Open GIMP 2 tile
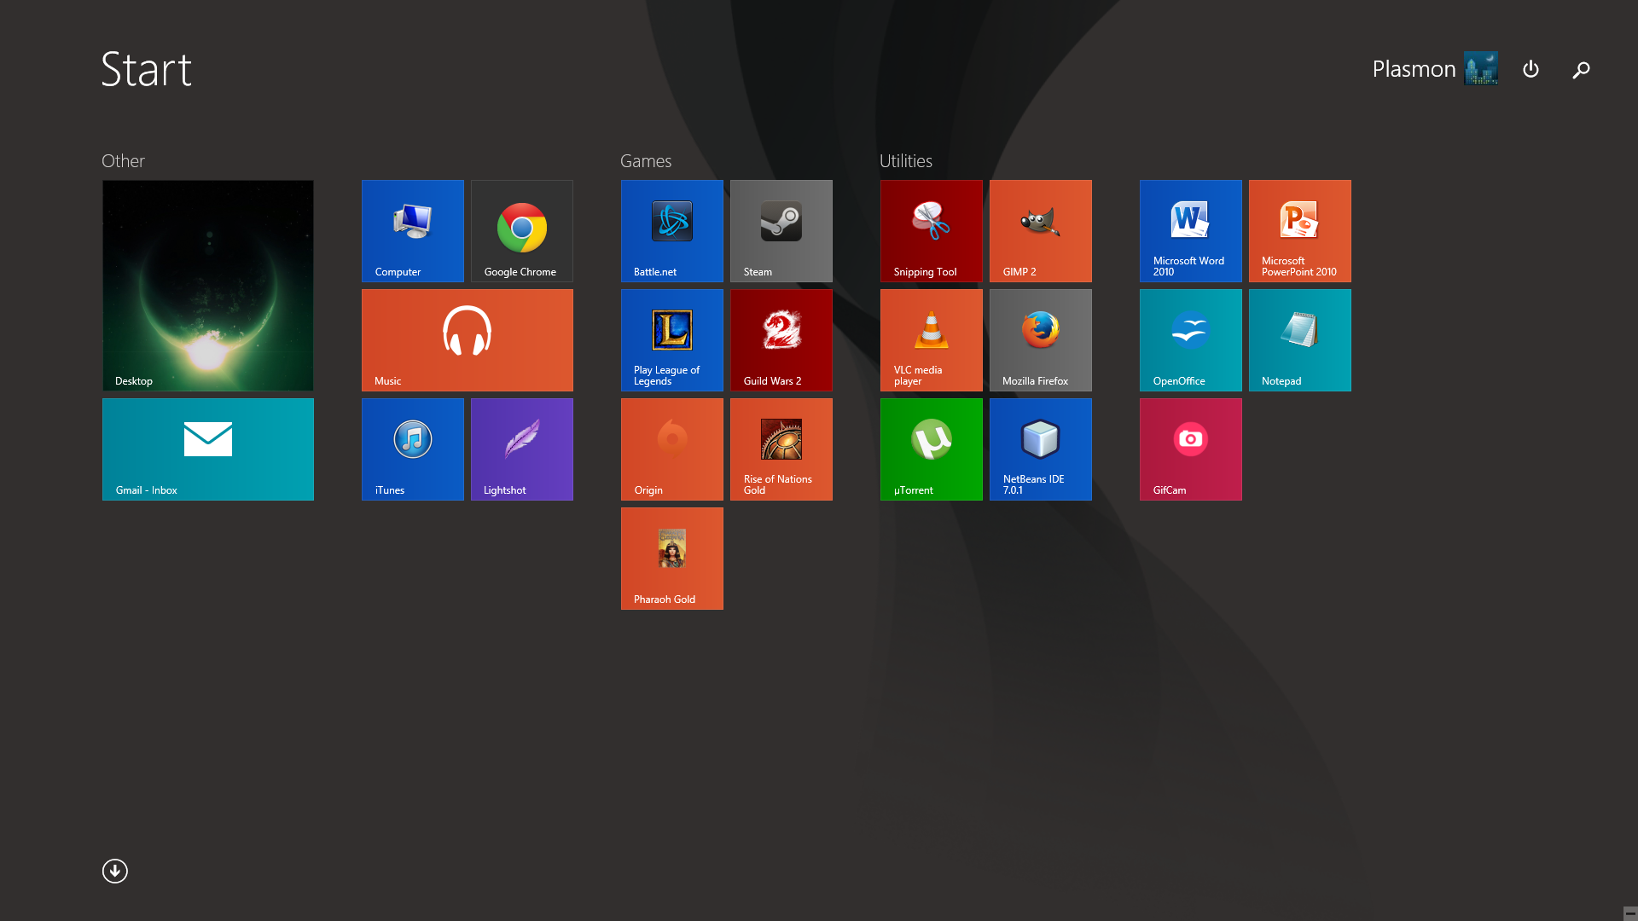The height and width of the screenshot is (921, 1638). tap(1040, 231)
